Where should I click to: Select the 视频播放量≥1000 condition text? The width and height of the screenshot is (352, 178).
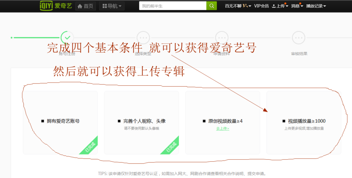coord(307,121)
